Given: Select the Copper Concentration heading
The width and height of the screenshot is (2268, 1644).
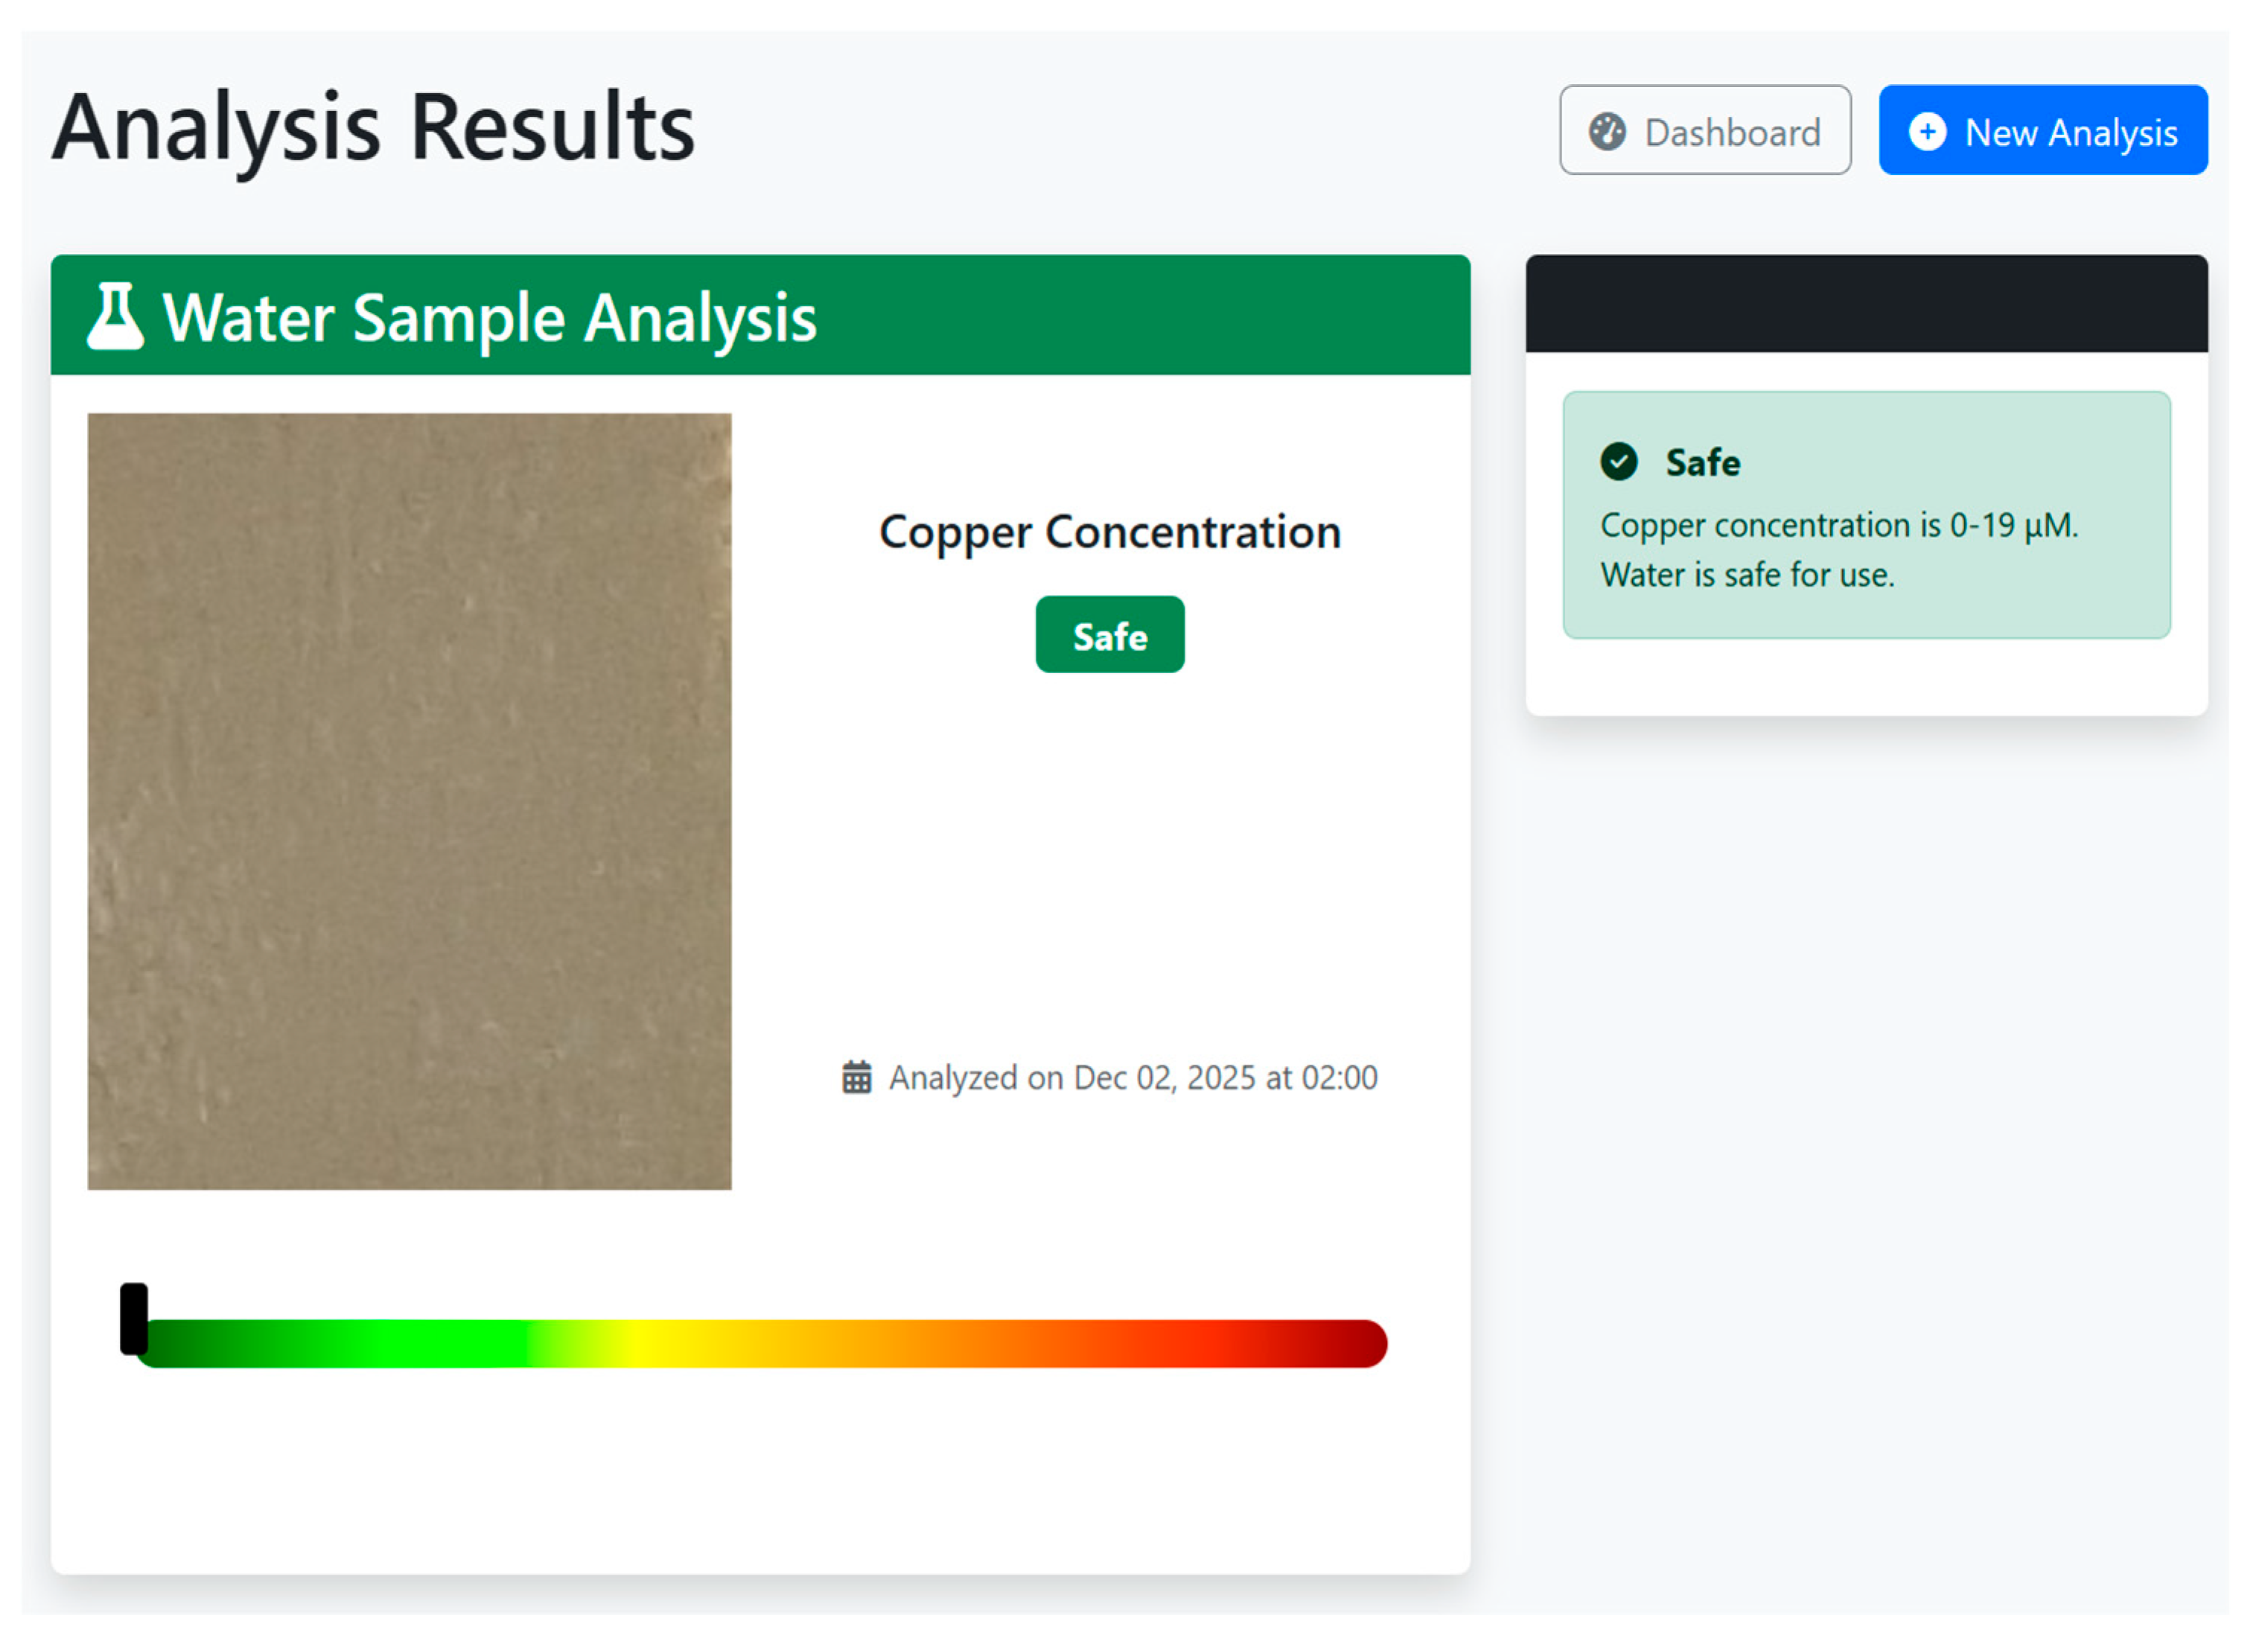Looking at the screenshot, I should tap(1110, 532).
